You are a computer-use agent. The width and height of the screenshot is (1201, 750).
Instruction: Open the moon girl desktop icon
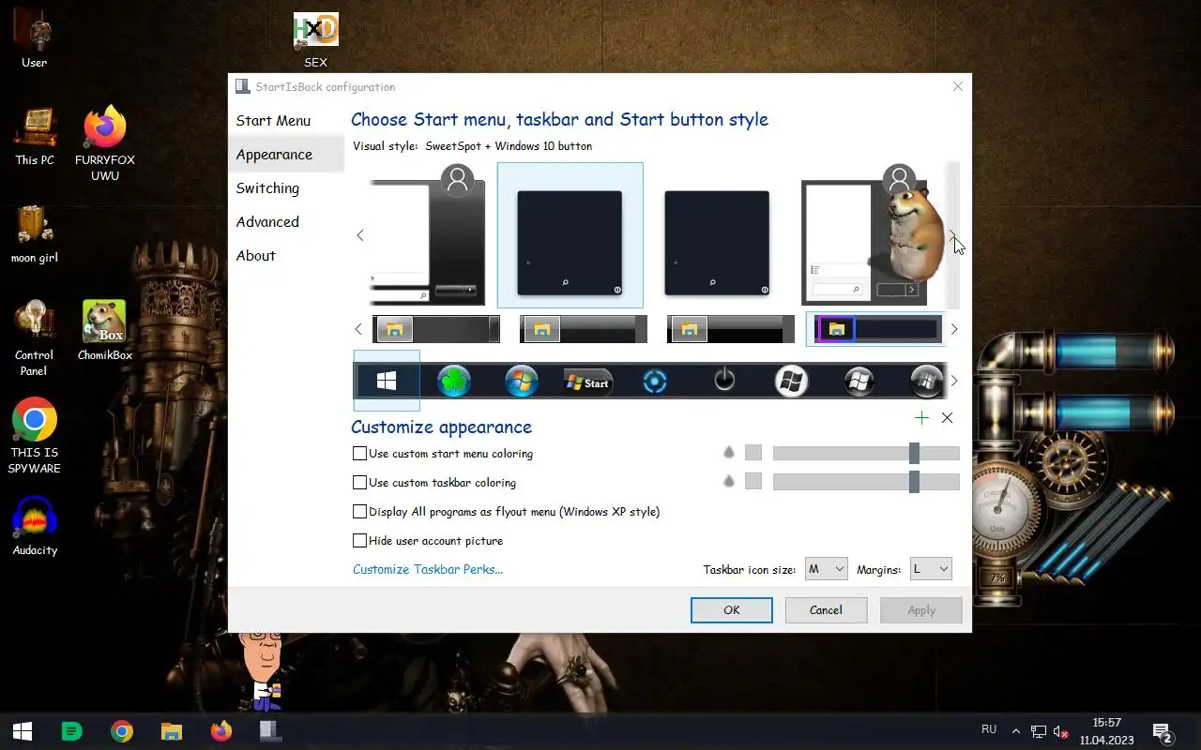tap(35, 233)
